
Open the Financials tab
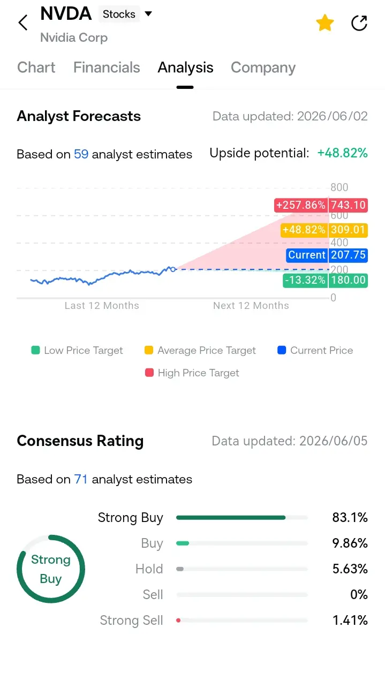(107, 67)
